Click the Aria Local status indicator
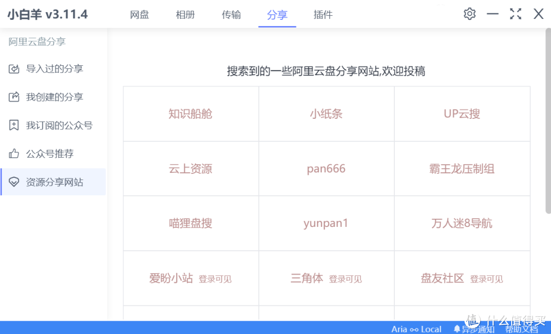551x334 pixels. click(x=416, y=329)
